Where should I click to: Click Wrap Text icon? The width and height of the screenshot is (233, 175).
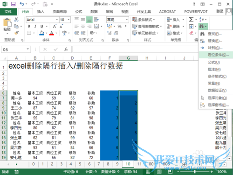[x=96, y=20]
